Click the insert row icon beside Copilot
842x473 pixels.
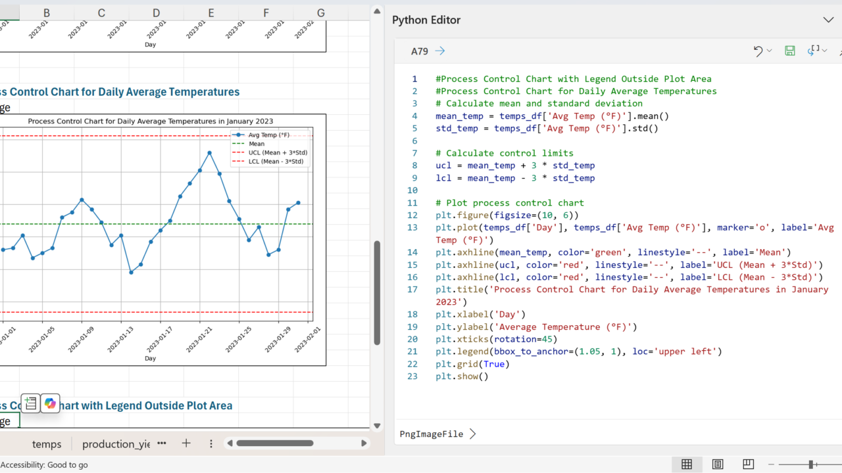click(30, 403)
